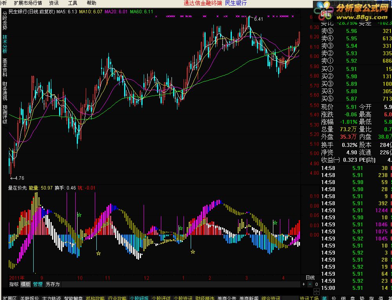Click the 换手: 0.46 value label

[65, 188]
